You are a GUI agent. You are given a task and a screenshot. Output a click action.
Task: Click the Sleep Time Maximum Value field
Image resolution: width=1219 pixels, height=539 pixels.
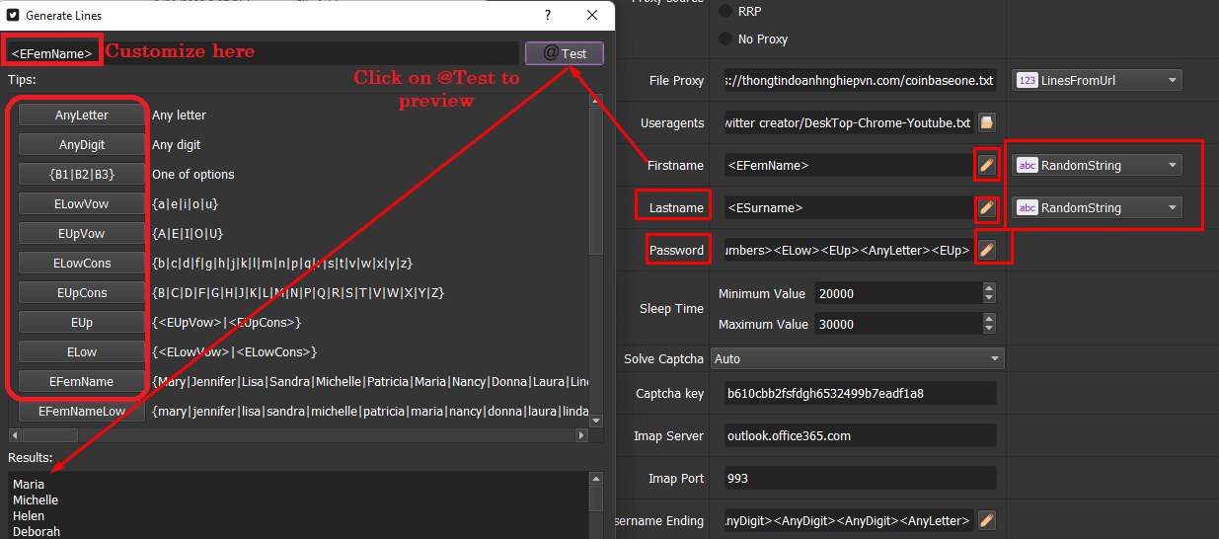click(897, 325)
